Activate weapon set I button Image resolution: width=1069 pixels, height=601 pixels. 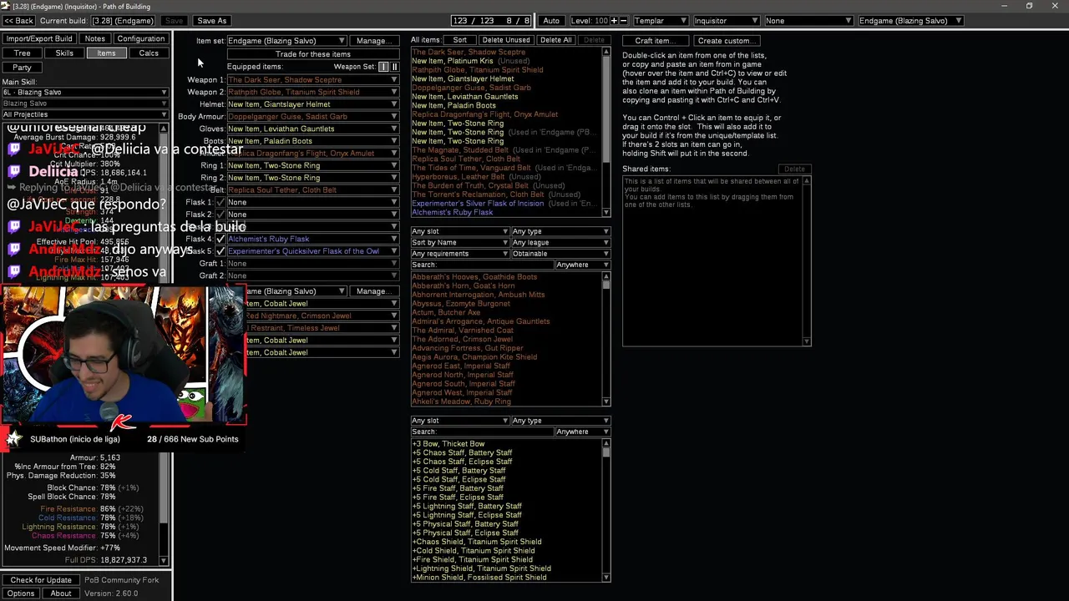point(383,67)
